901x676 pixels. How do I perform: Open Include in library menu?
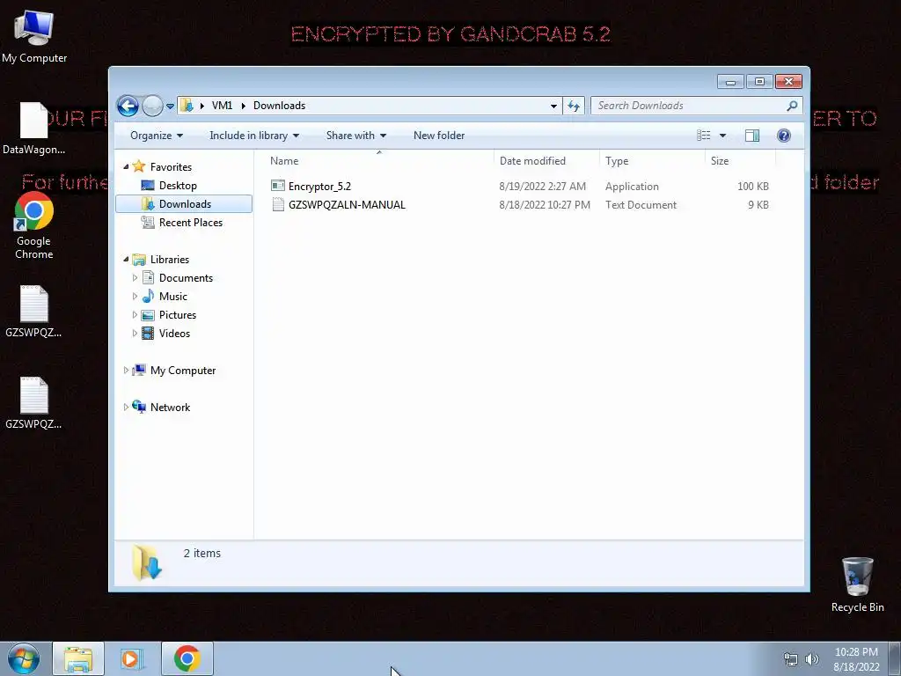click(x=254, y=136)
